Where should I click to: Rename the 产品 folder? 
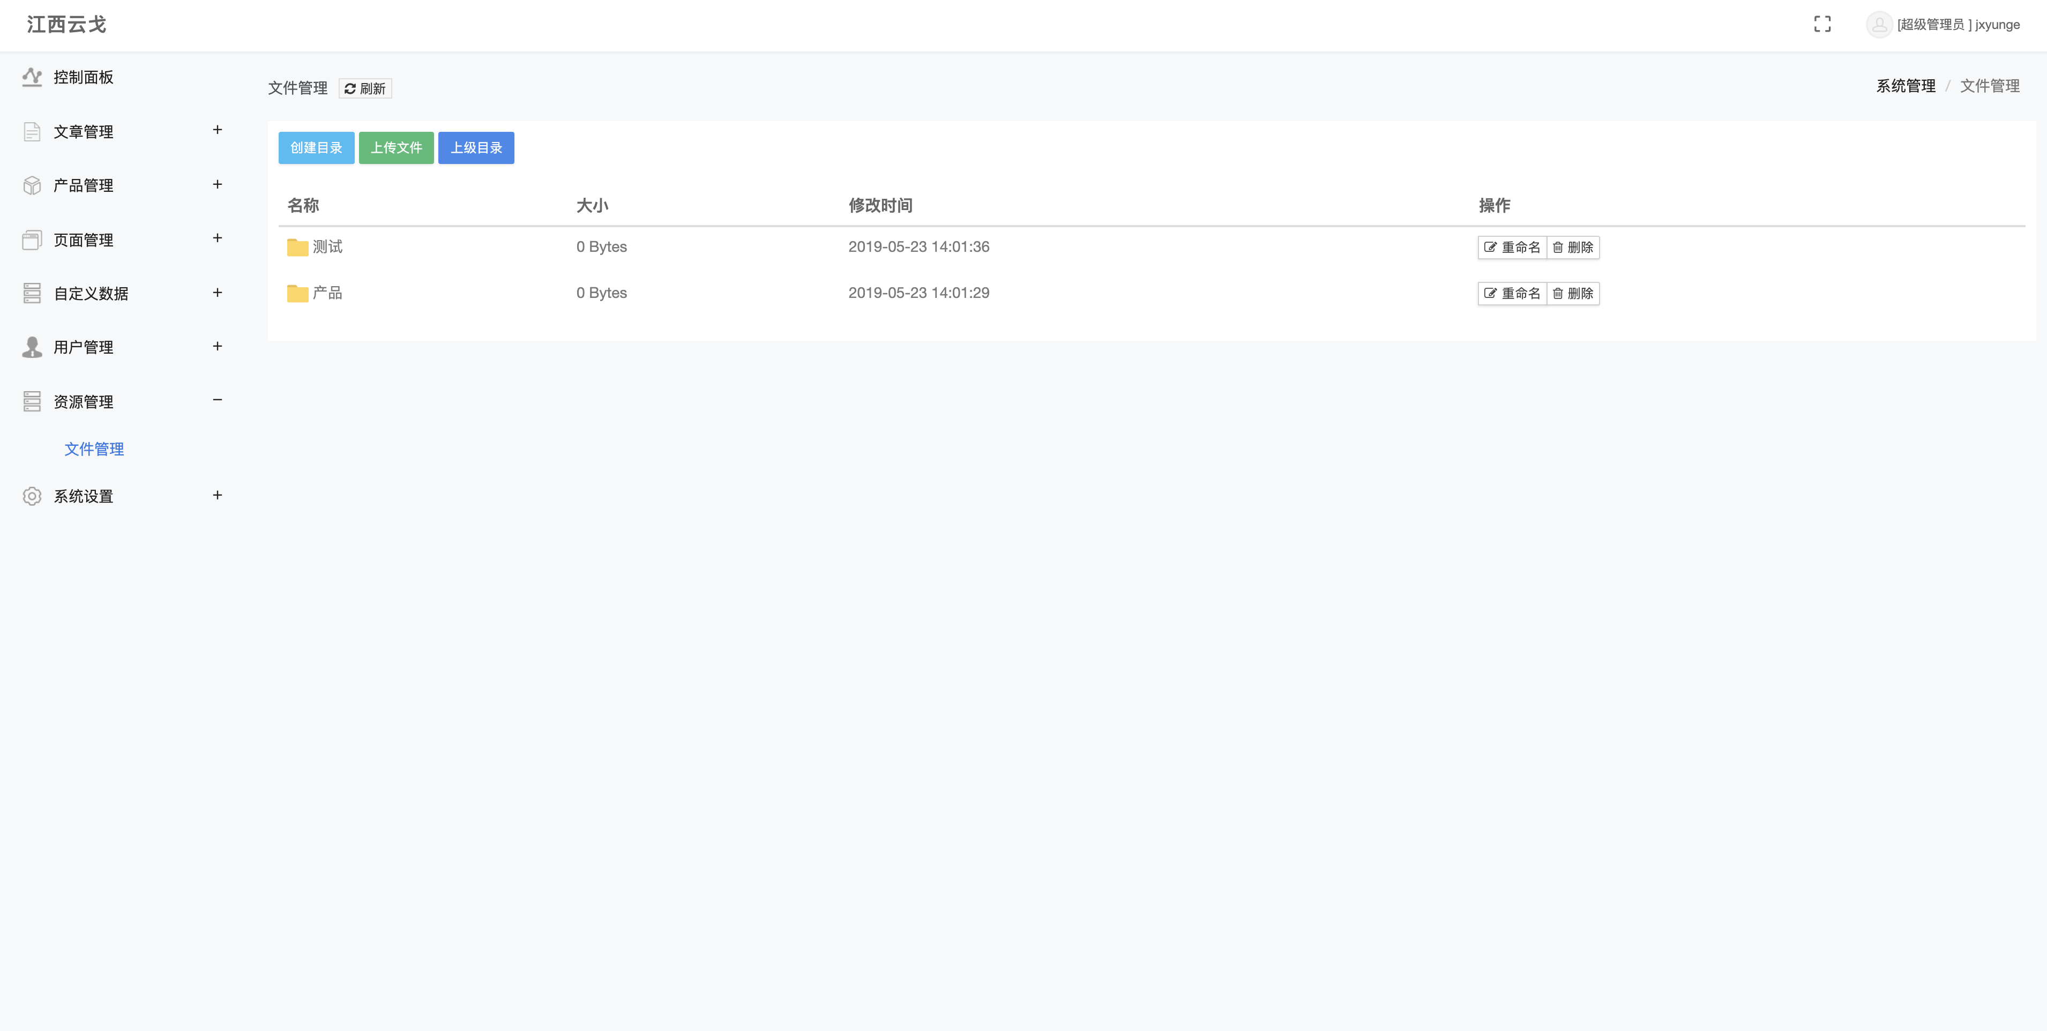click(1512, 293)
